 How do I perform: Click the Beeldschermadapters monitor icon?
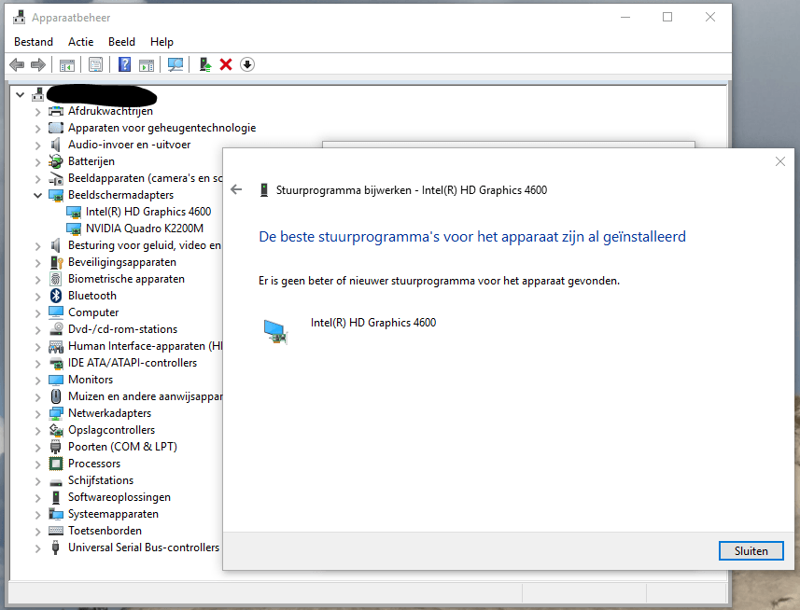[56, 195]
